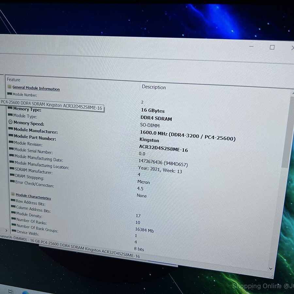Maximize the memory information window

tap(272, 47)
